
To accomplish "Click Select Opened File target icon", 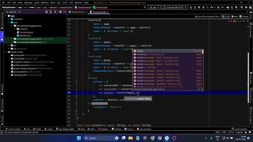I will point(47,12).
